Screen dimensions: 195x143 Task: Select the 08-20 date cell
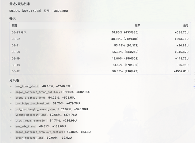pos(16,52)
